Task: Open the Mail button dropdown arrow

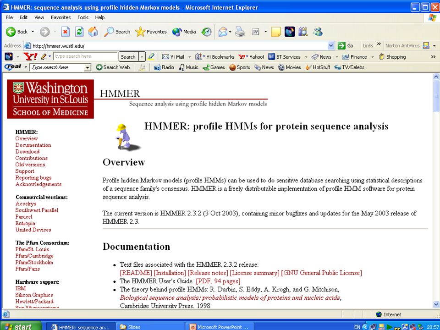Action: (230, 32)
